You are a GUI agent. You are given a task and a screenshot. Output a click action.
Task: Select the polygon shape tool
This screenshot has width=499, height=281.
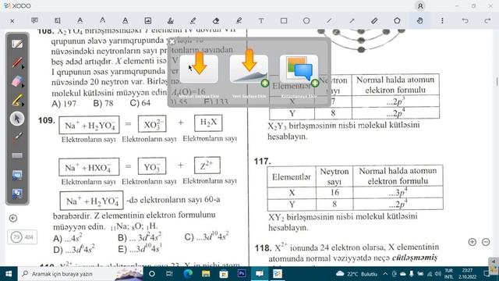[397, 21]
